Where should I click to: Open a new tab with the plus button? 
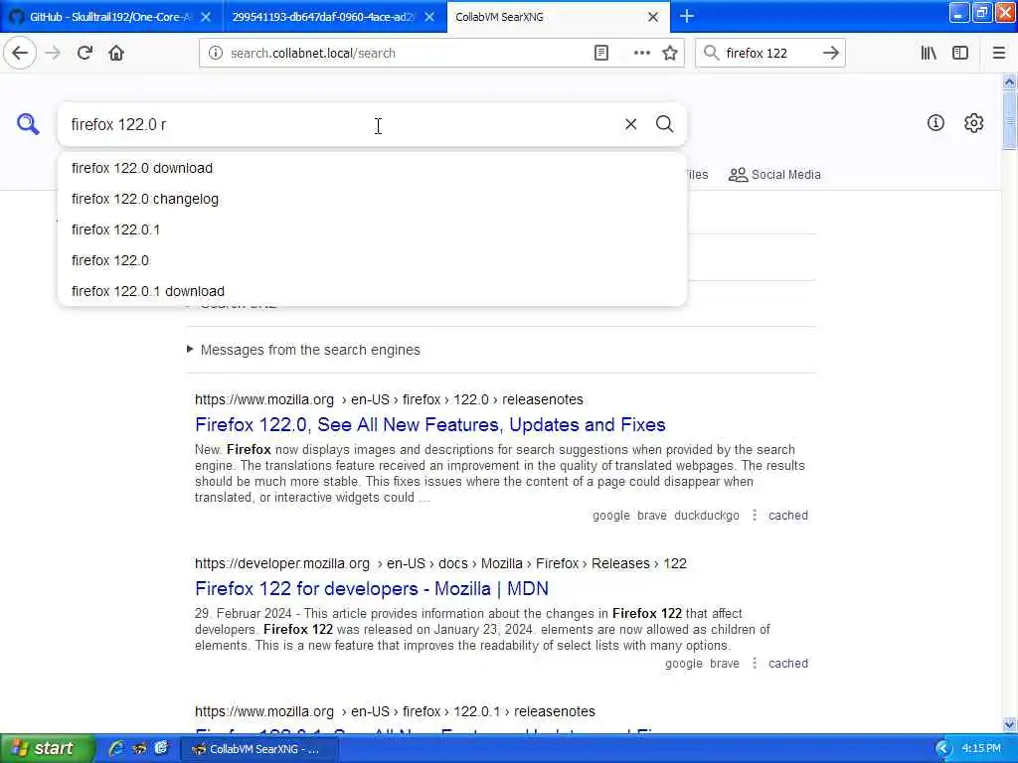pos(687,17)
